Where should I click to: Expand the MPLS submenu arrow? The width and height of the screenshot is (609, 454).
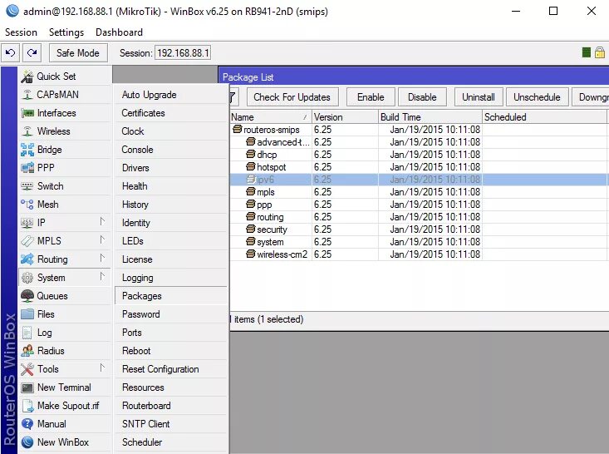click(102, 239)
